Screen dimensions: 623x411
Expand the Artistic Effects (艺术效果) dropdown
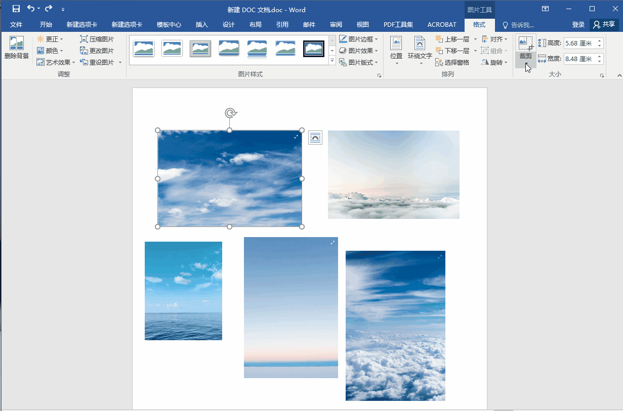(x=73, y=63)
